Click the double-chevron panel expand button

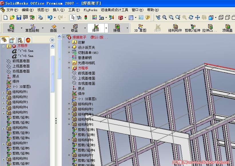[52, 40]
